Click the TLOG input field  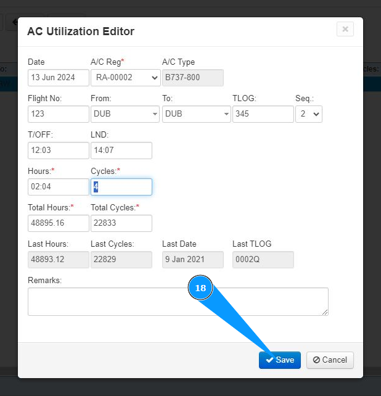263,114
